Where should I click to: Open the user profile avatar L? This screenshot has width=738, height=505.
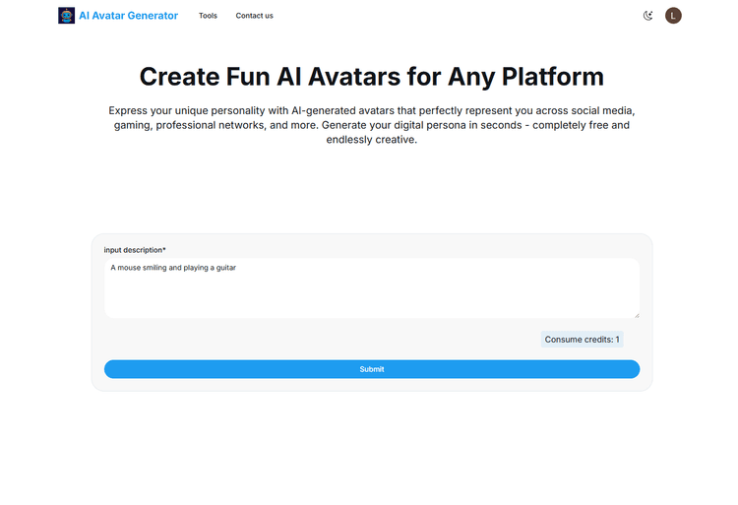(x=673, y=16)
